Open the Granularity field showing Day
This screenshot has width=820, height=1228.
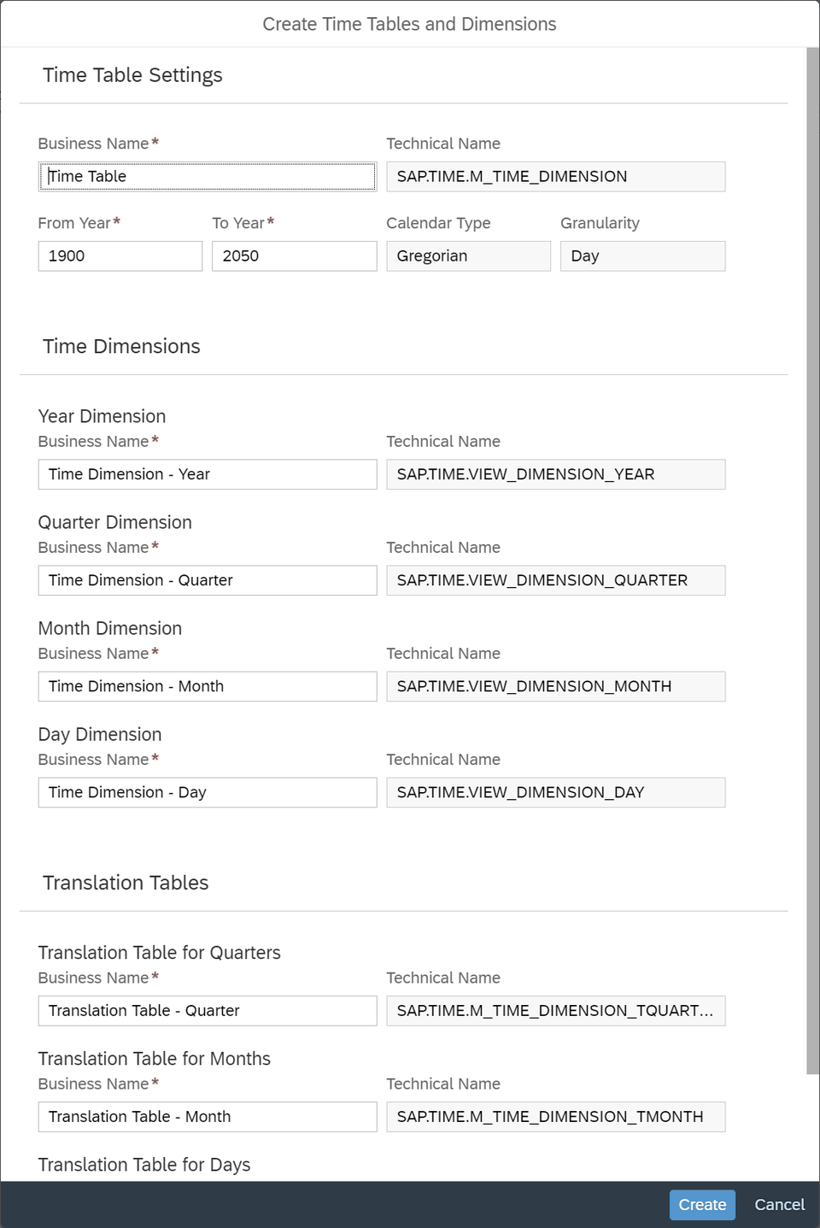point(642,256)
